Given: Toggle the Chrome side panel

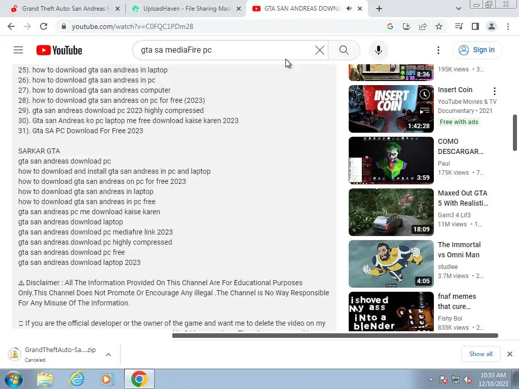Looking at the screenshot, I should [475, 26].
